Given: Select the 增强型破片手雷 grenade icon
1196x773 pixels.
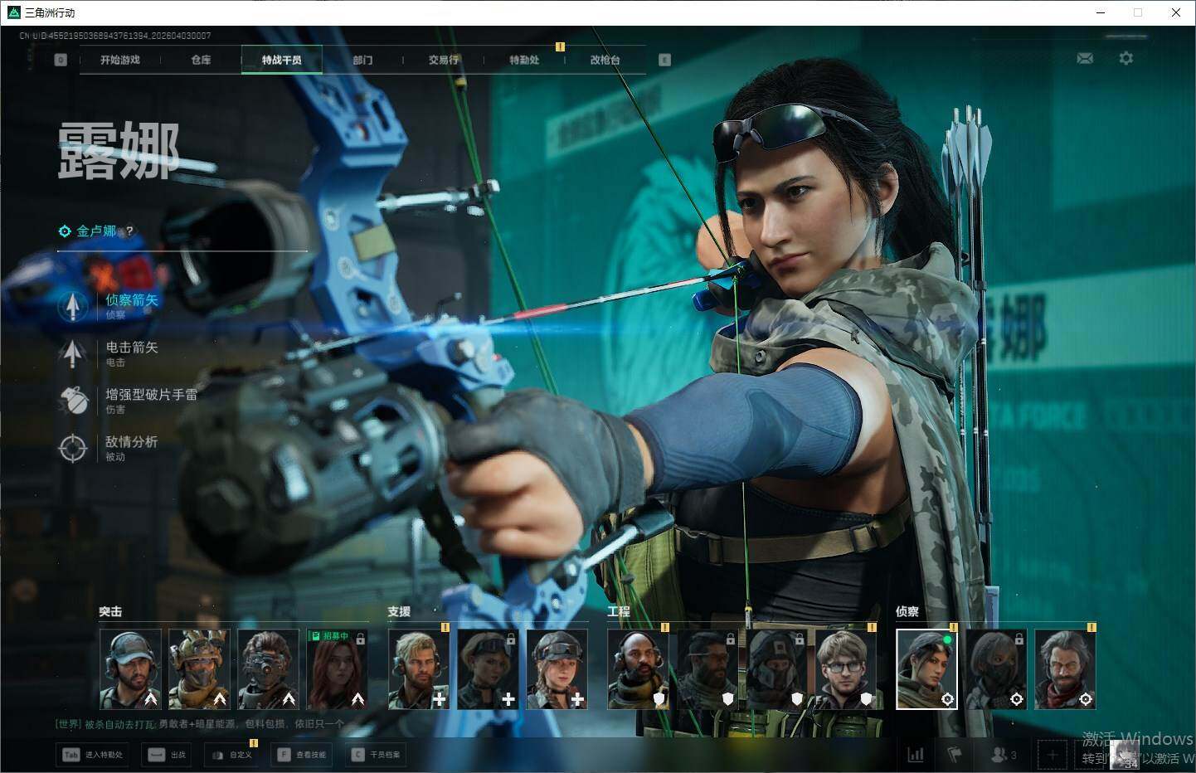Looking at the screenshot, I should pos(73,401).
